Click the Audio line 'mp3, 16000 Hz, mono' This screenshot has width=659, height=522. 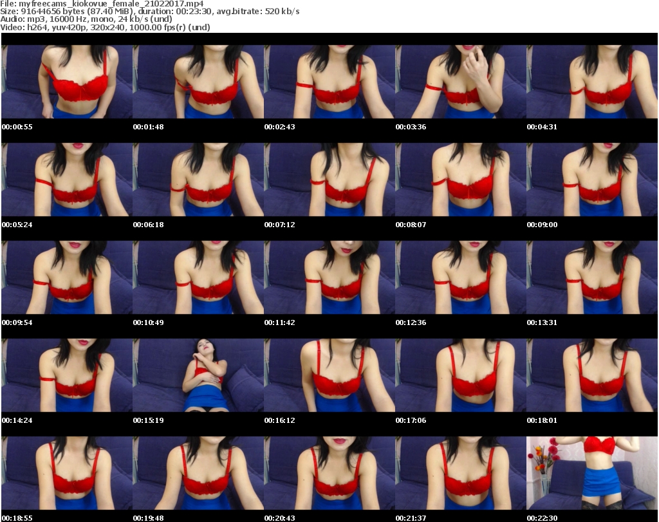tap(86, 19)
